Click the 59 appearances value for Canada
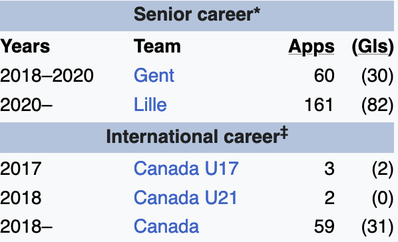This screenshot has height=242, width=398. (x=324, y=226)
